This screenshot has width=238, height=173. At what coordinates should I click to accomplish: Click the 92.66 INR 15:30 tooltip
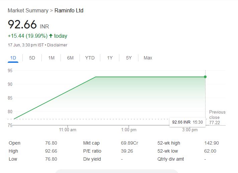[x=187, y=122]
